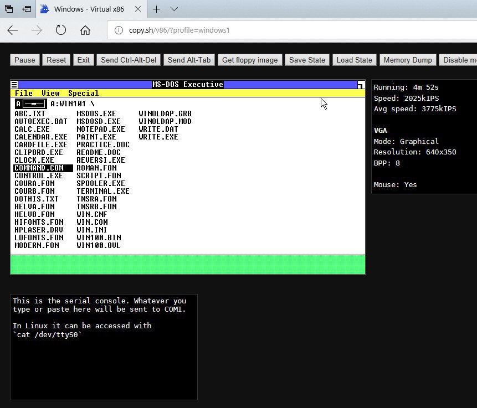
Task: Go to browser home page icon
Action: [x=85, y=30]
